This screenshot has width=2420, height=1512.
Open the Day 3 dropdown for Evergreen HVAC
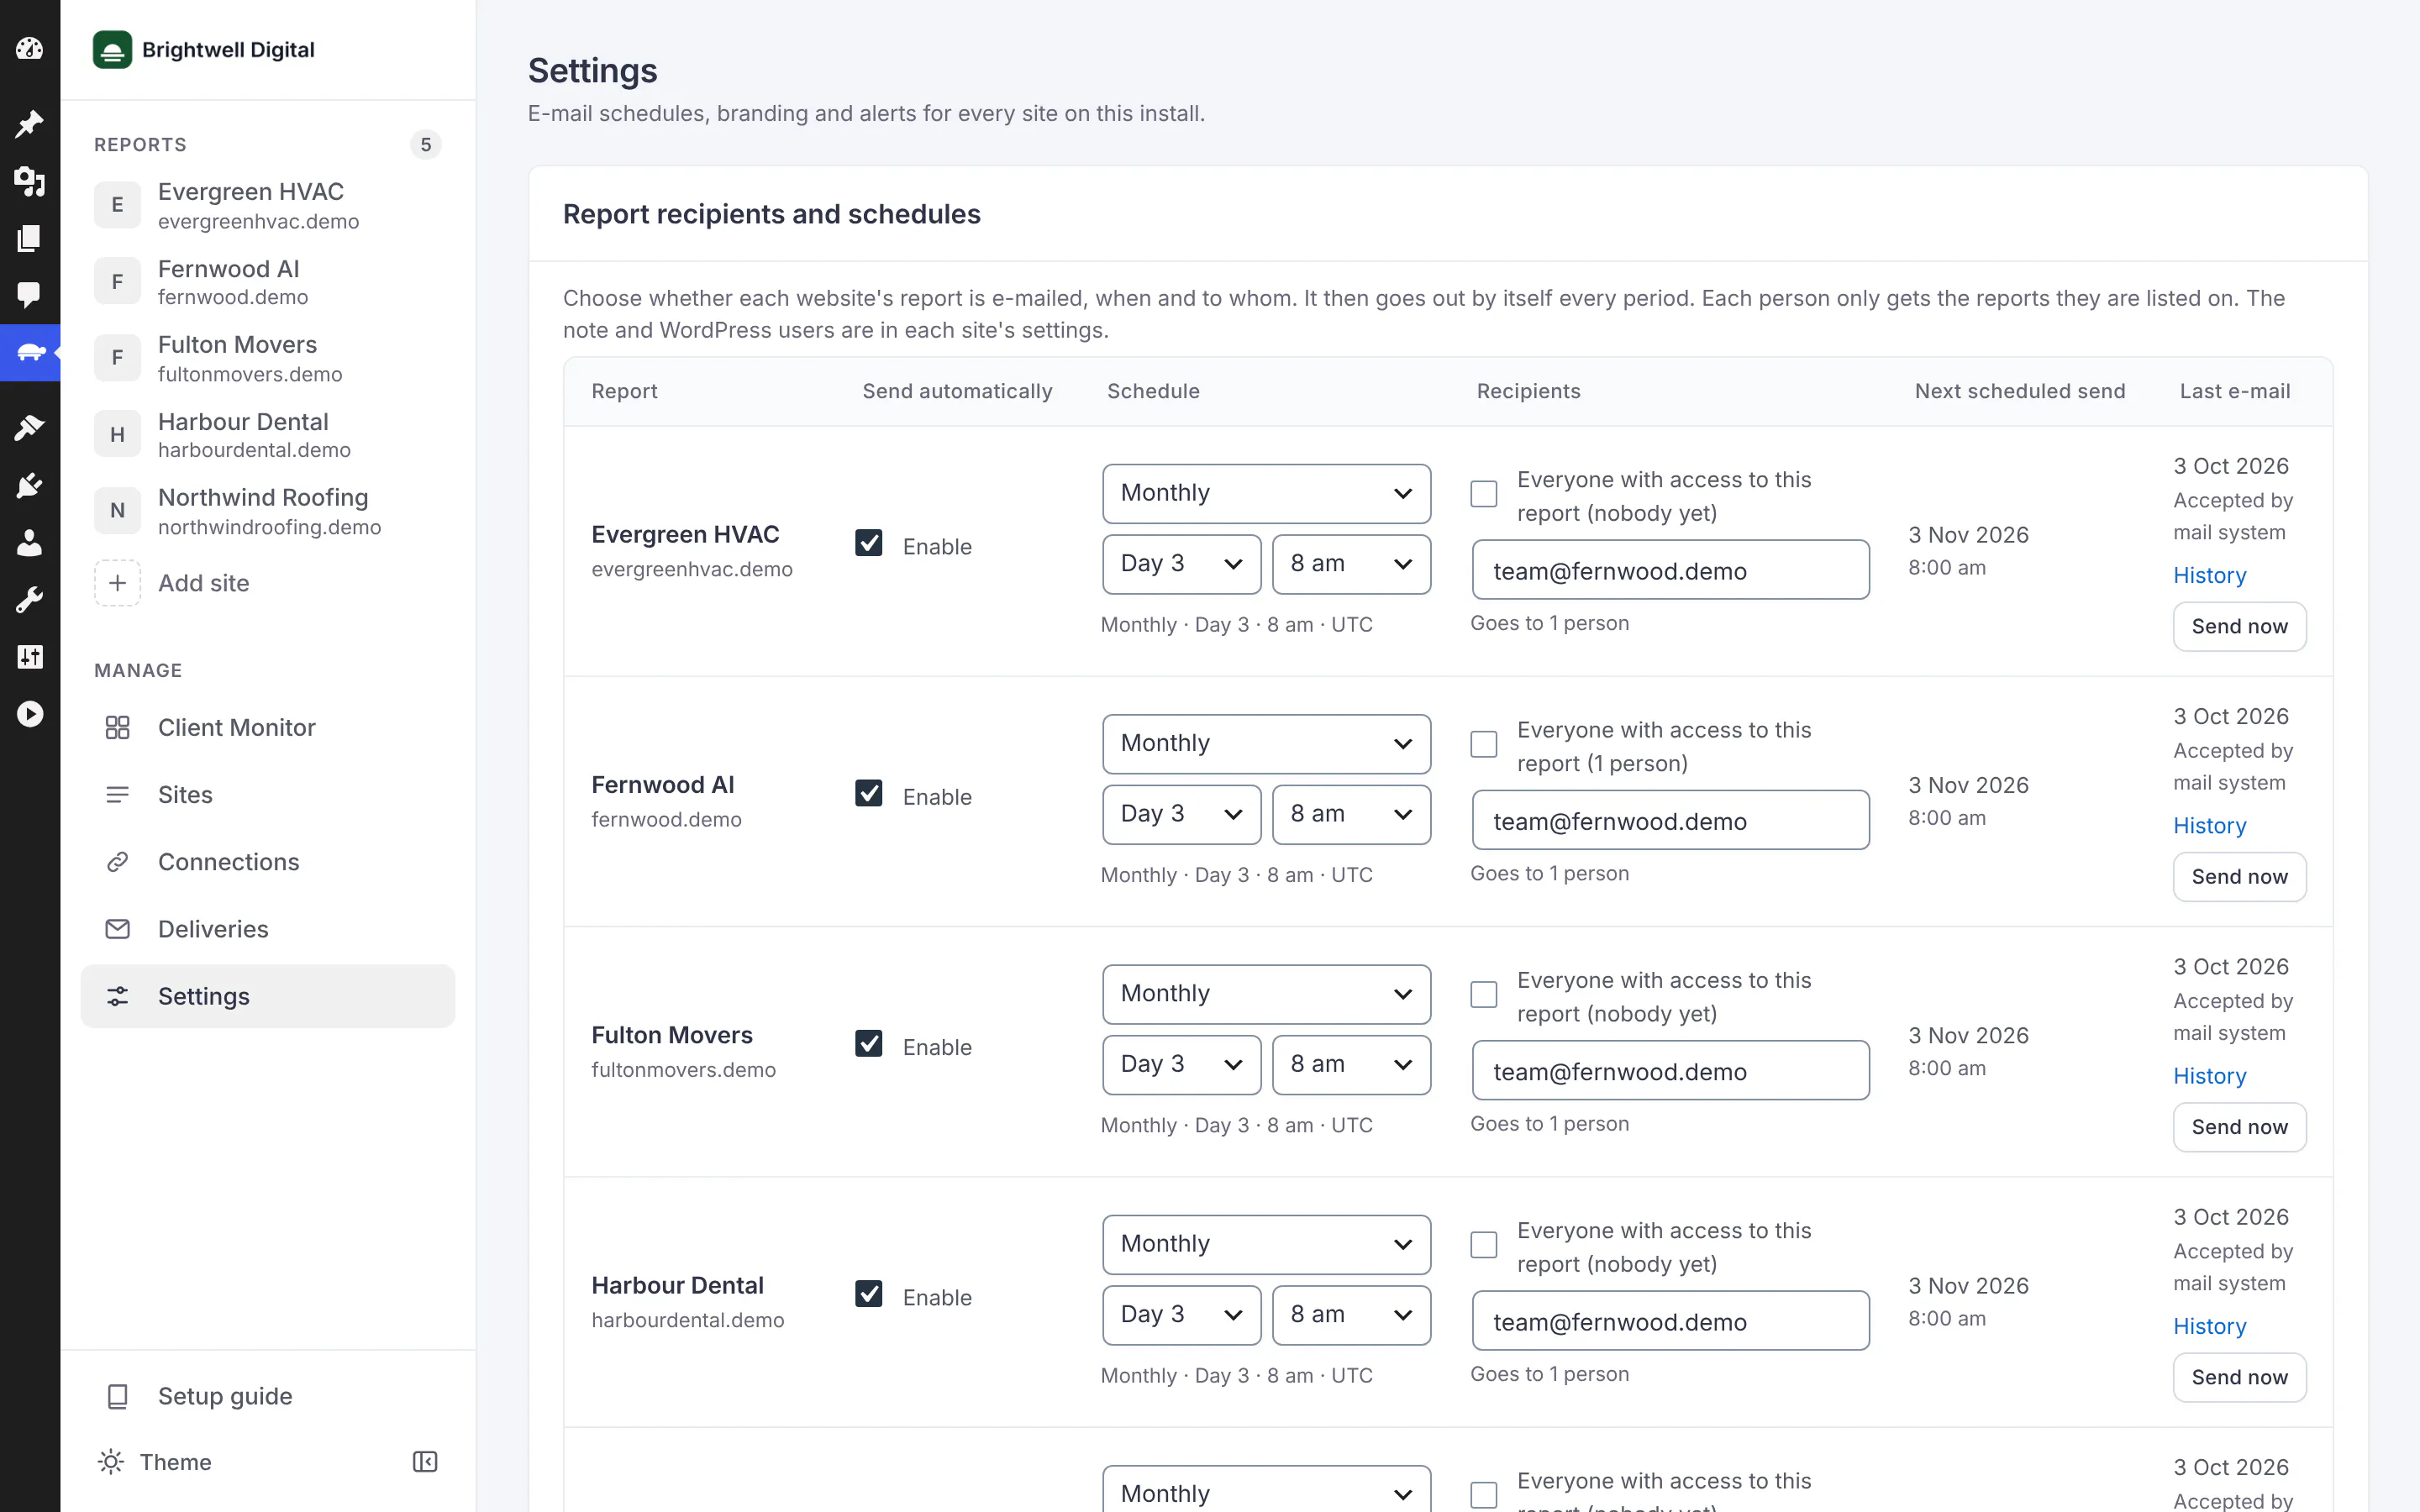click(x=1182, y=564)
